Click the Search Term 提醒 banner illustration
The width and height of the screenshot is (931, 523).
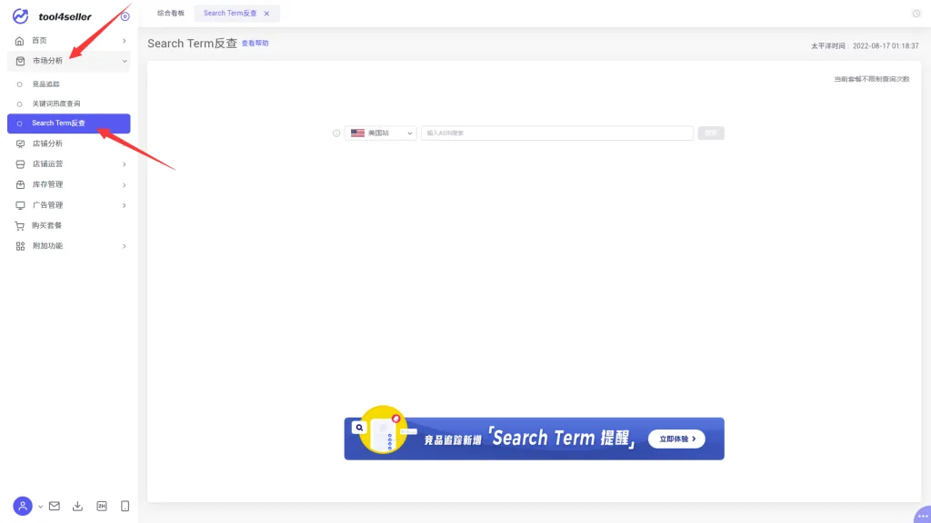click(x=383, y=429)
